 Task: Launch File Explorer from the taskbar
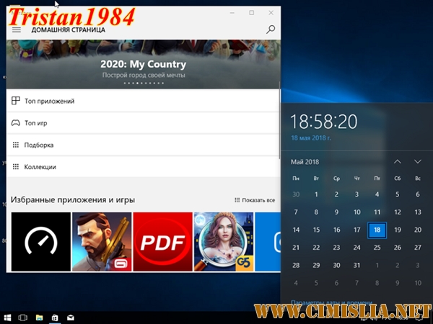coord(39,317)
